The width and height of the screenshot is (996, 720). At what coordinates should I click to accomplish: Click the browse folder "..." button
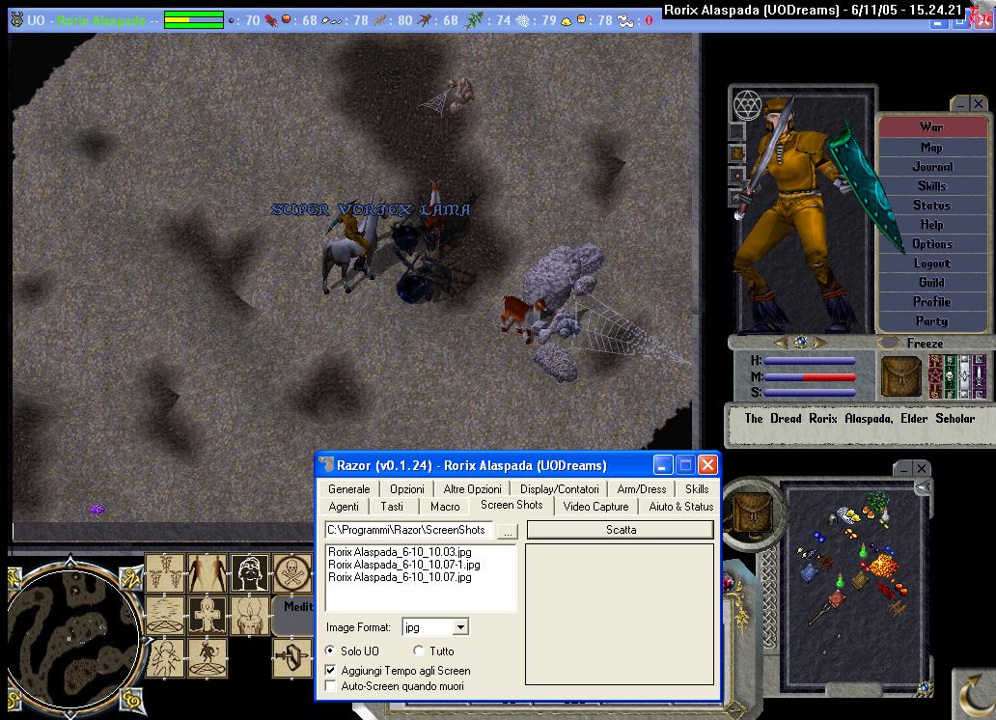click(x=508, y=531)
